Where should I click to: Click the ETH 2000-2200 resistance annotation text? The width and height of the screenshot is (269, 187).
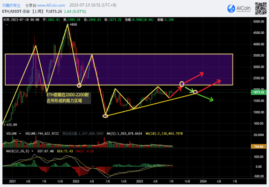tap(68, 98)
